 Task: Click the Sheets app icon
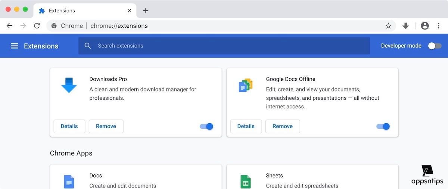[x=245, y=182]
